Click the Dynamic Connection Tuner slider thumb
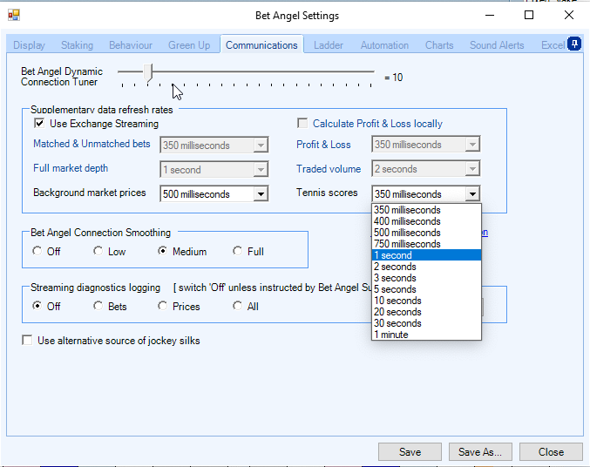 pyautogui.click(x=149, y=72)
